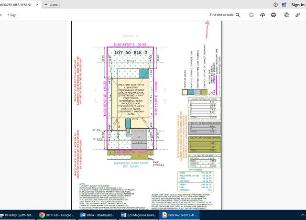The height and width of the screenshot is (220, 306).
Task: Click the Find text or tools field
Action: pyautogui.click(x=221, y=15)
